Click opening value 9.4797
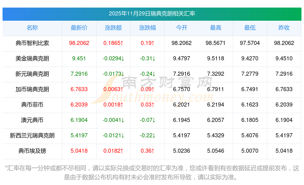The height and width of the screenshot is (185, 304). pos(182,59)
